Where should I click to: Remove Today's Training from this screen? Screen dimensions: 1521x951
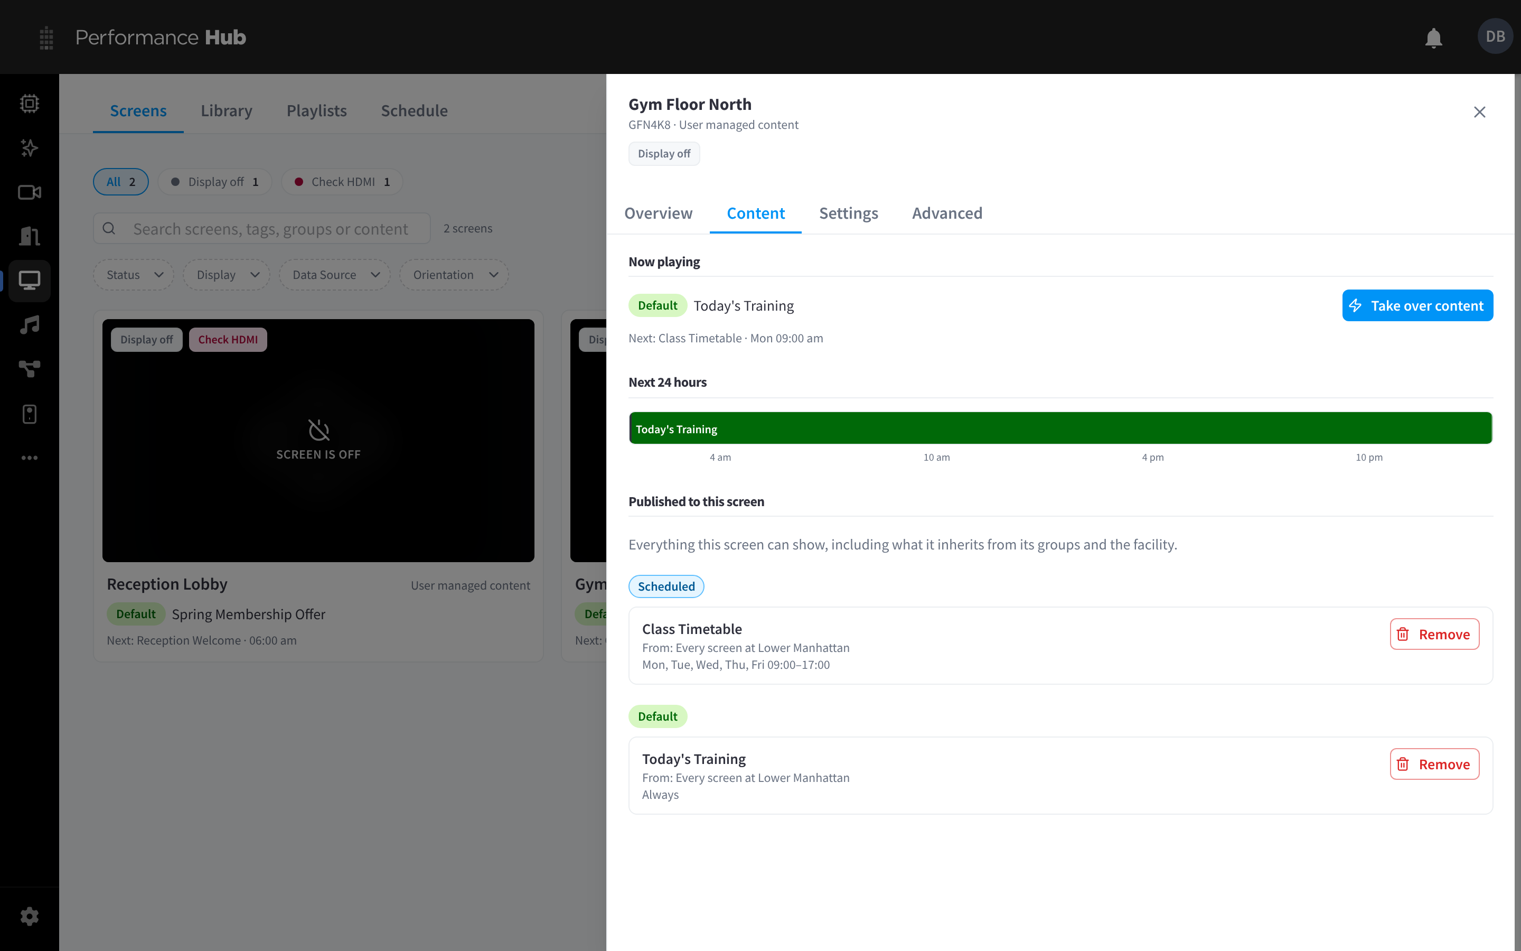pyautogui.click(x=1434, y=764)
